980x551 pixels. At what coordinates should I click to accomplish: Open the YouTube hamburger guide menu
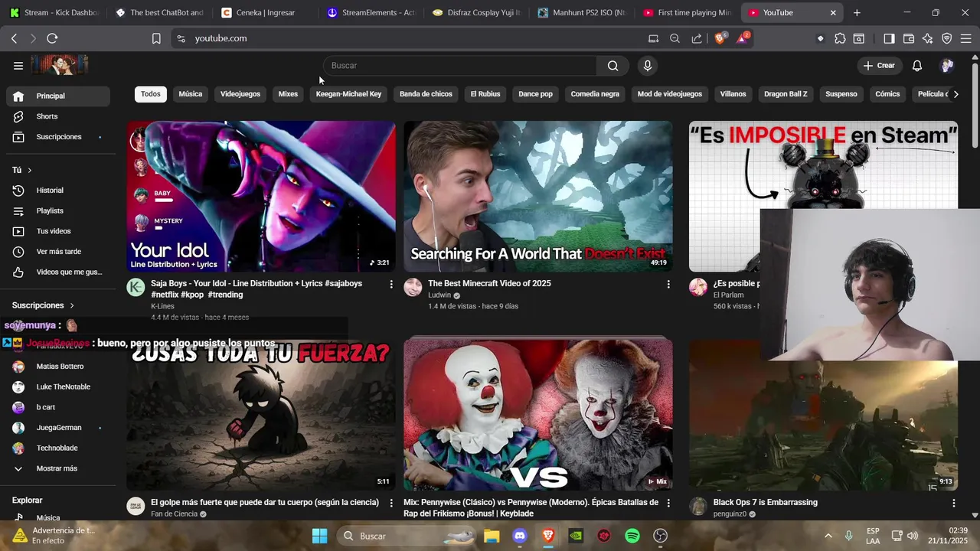point(18,66)
